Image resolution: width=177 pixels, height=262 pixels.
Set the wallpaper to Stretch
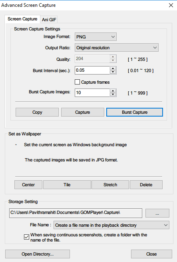110,185
